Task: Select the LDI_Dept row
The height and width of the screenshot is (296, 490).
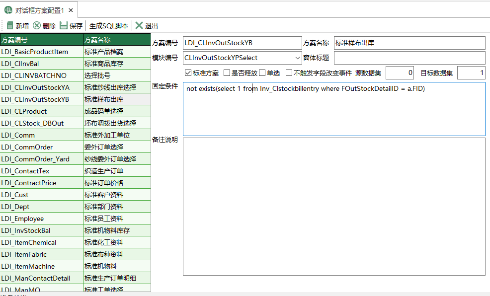Action: tap(76, 207)
